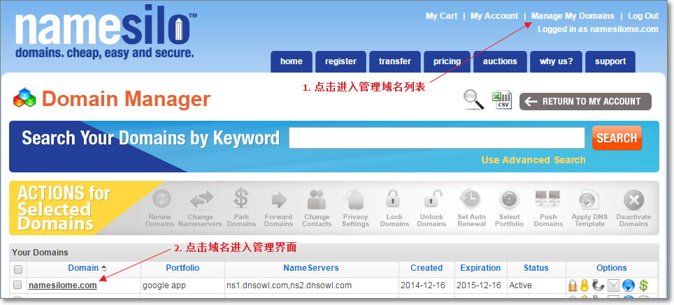
Task: Click the Deactivate Domains X icon
Action: [x=634, y=200]
